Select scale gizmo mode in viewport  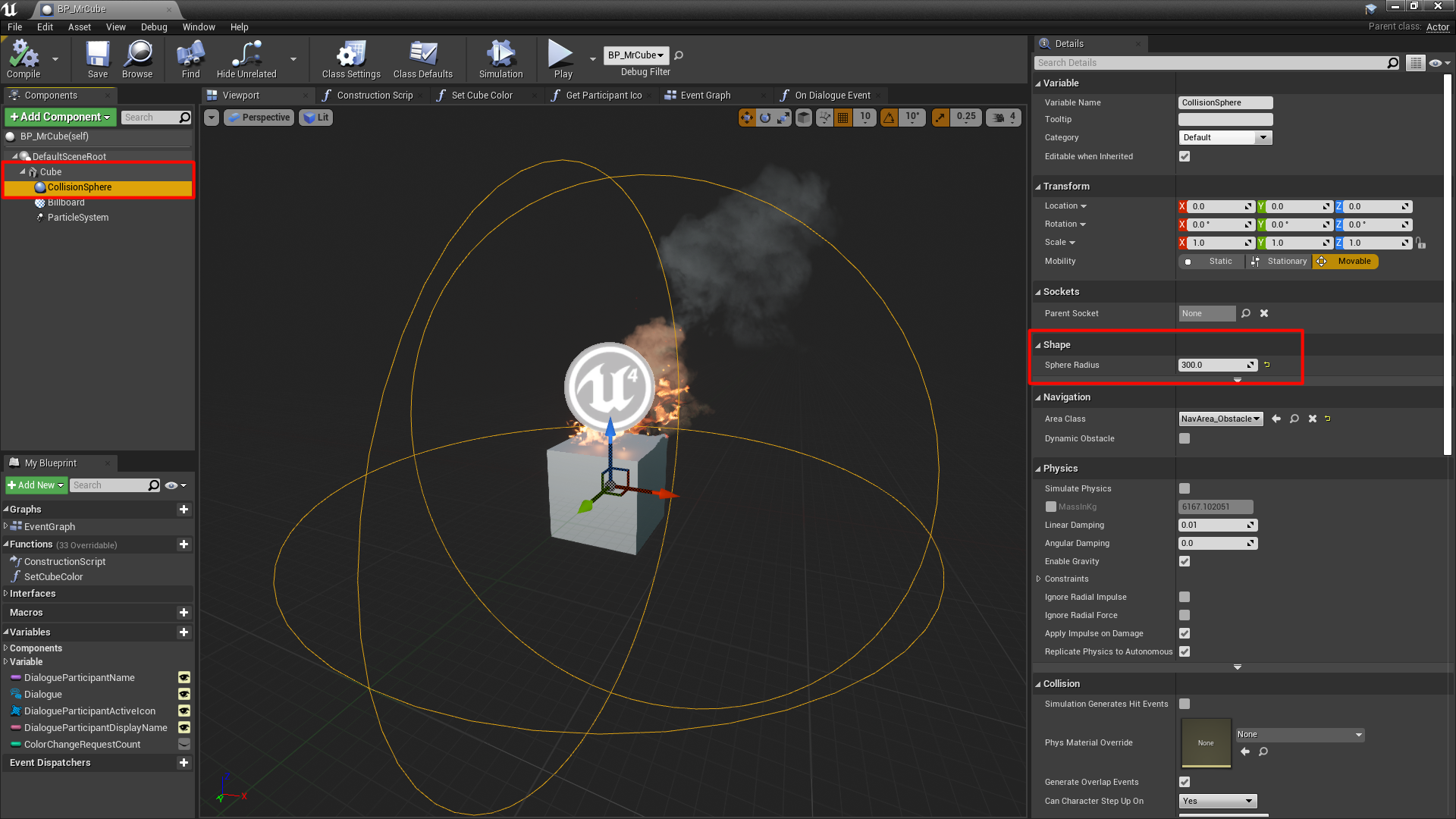pos(783,118)
